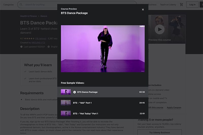The height and width of the screenshot is (135, 203).
Task: Close the Course Preview modal
Action: 143,10
